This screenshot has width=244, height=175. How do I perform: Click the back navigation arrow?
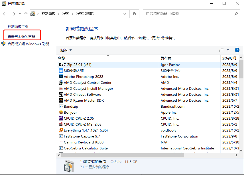tap(5, 13)
